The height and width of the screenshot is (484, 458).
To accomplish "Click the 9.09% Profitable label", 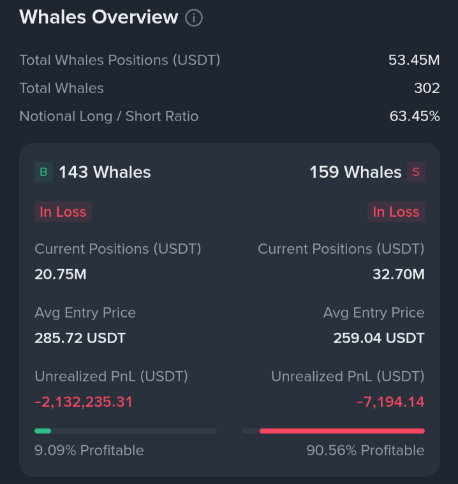I will coord(89,450).
